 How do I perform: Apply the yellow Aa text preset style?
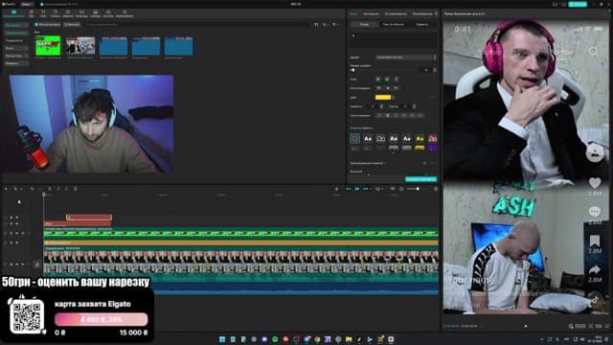coord(420,138)
